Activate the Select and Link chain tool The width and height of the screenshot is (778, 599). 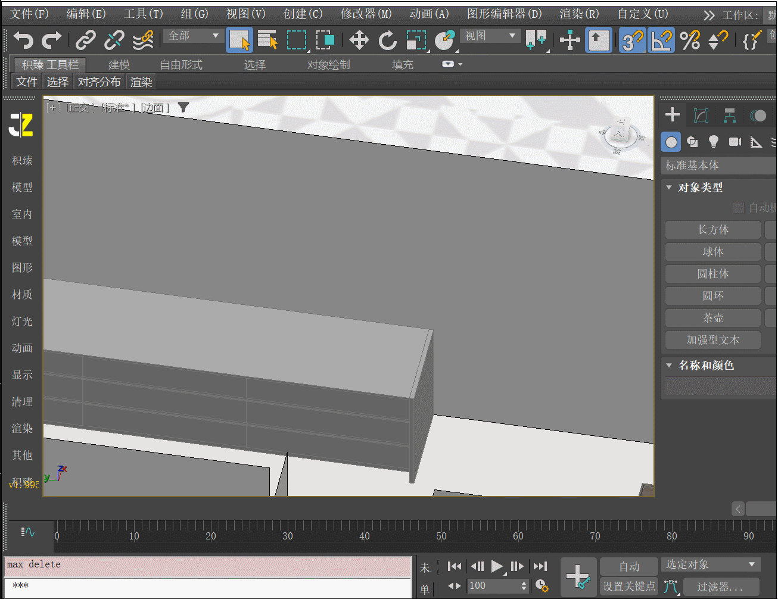click(x=86, y=40)
